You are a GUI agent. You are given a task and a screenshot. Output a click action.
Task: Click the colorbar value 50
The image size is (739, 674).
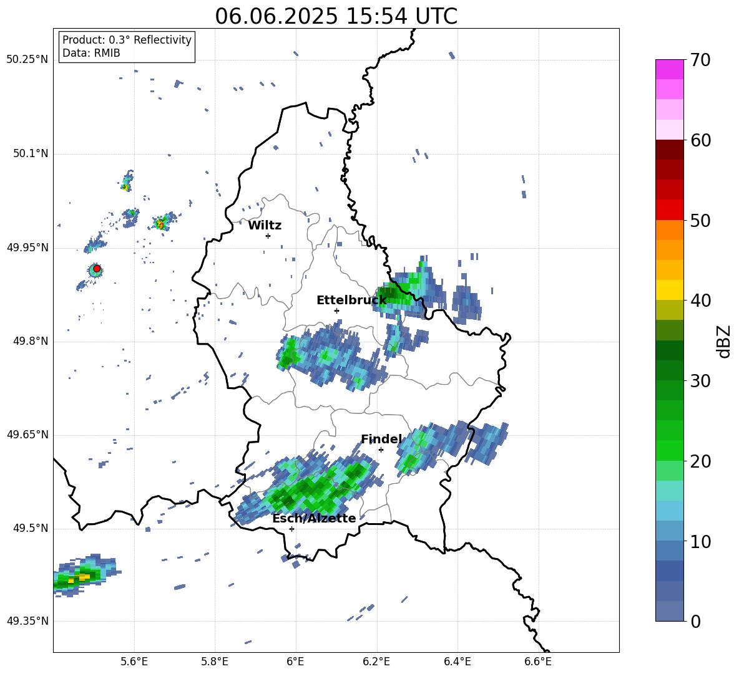pos(700,220)
